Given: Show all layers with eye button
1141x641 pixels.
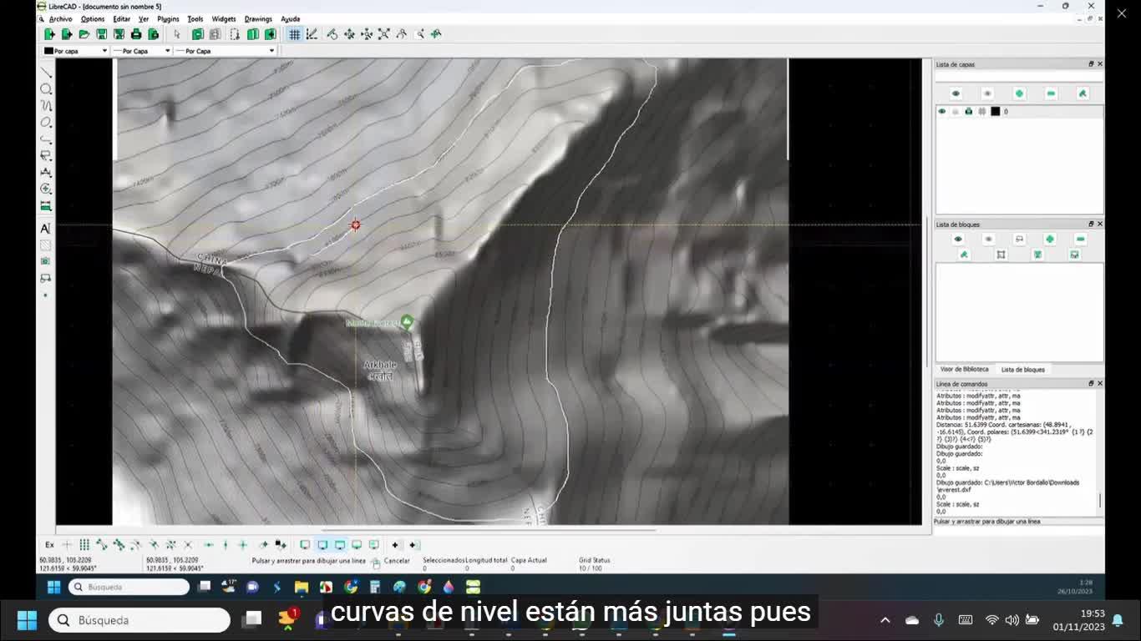Looking at the screenshot, I should (x=956, y=93).
